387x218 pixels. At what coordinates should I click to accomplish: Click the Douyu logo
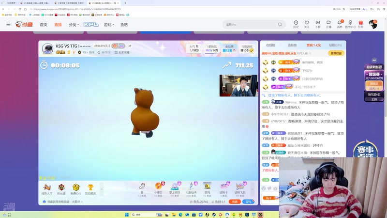coord(24,24)
